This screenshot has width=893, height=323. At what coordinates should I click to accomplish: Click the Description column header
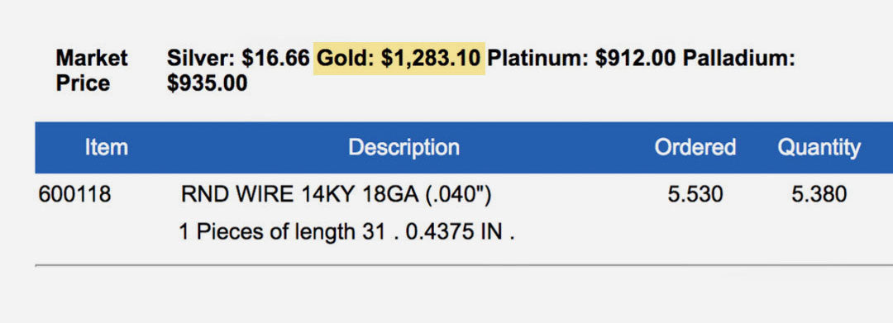404,148
